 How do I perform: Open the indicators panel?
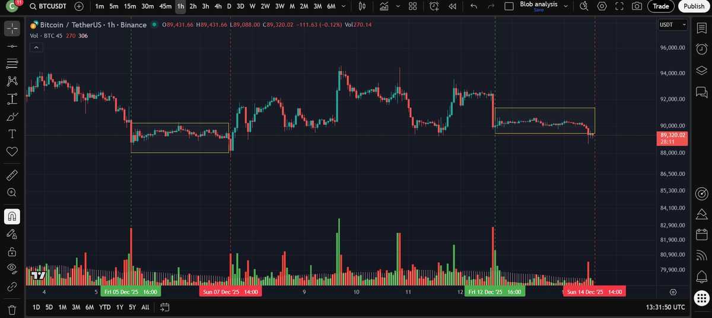click(384, 7)
